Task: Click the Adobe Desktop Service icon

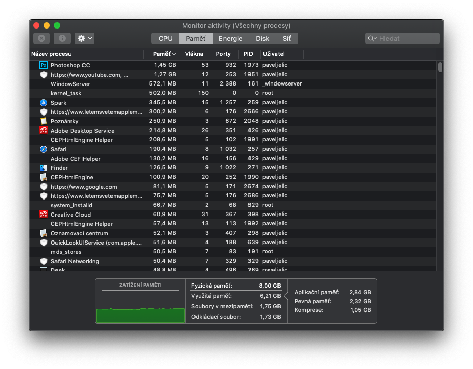Action: [x=44, y=131]
